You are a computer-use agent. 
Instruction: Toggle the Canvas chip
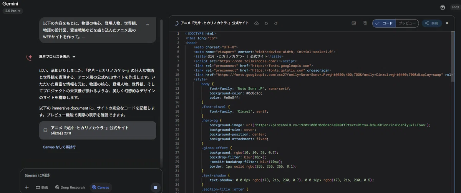pyautogui.click(x=100, y=187)
